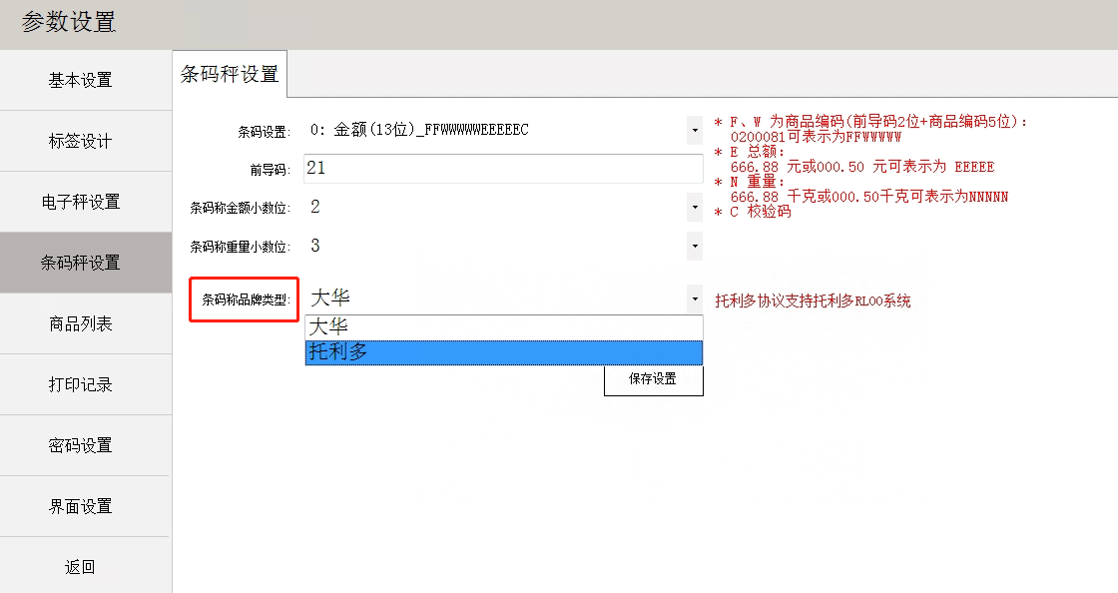Switch to 界面设置 in the sidebar
Image resolution: width=1118 pixels, height=593 pixels.
click(x=80, y=507)
